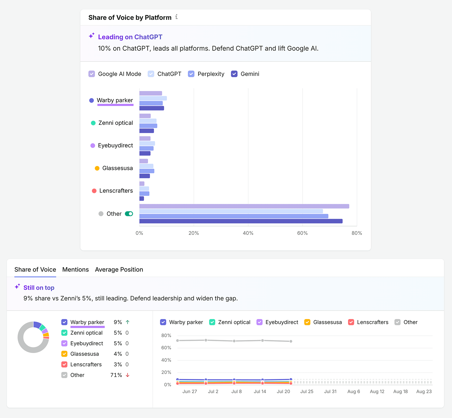Click the Share of Voice donut chart
This screenshot has width=452, height=418.
33,337
